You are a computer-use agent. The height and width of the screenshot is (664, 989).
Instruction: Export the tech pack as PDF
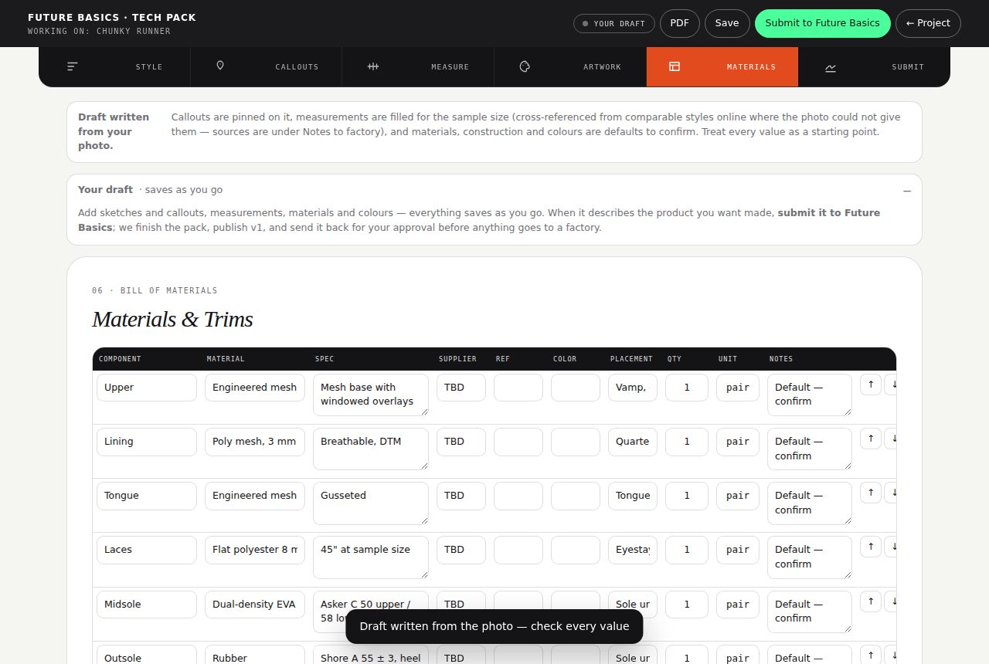tap(680, 23)
